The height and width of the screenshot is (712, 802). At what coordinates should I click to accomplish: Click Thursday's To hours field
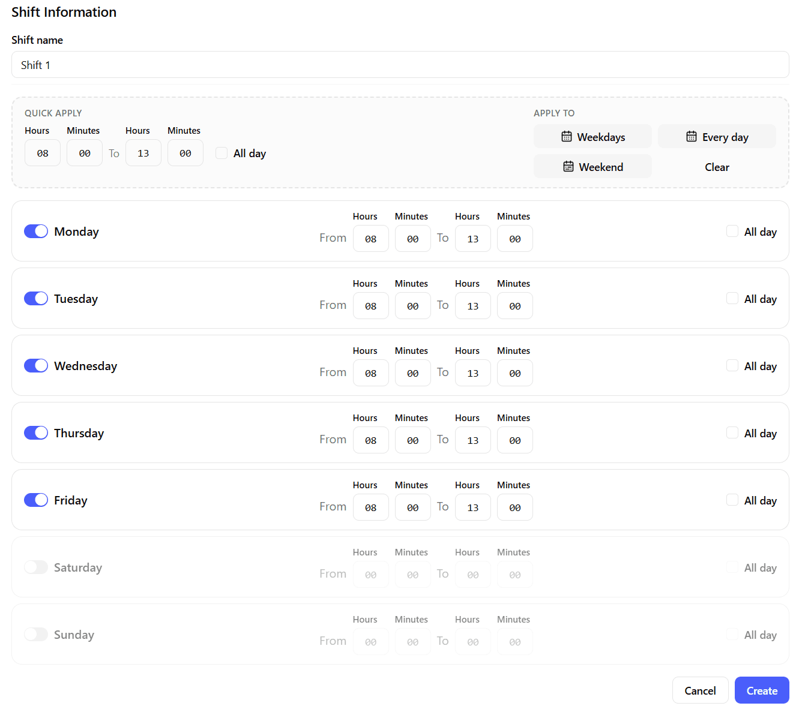(x=472, y=440)
